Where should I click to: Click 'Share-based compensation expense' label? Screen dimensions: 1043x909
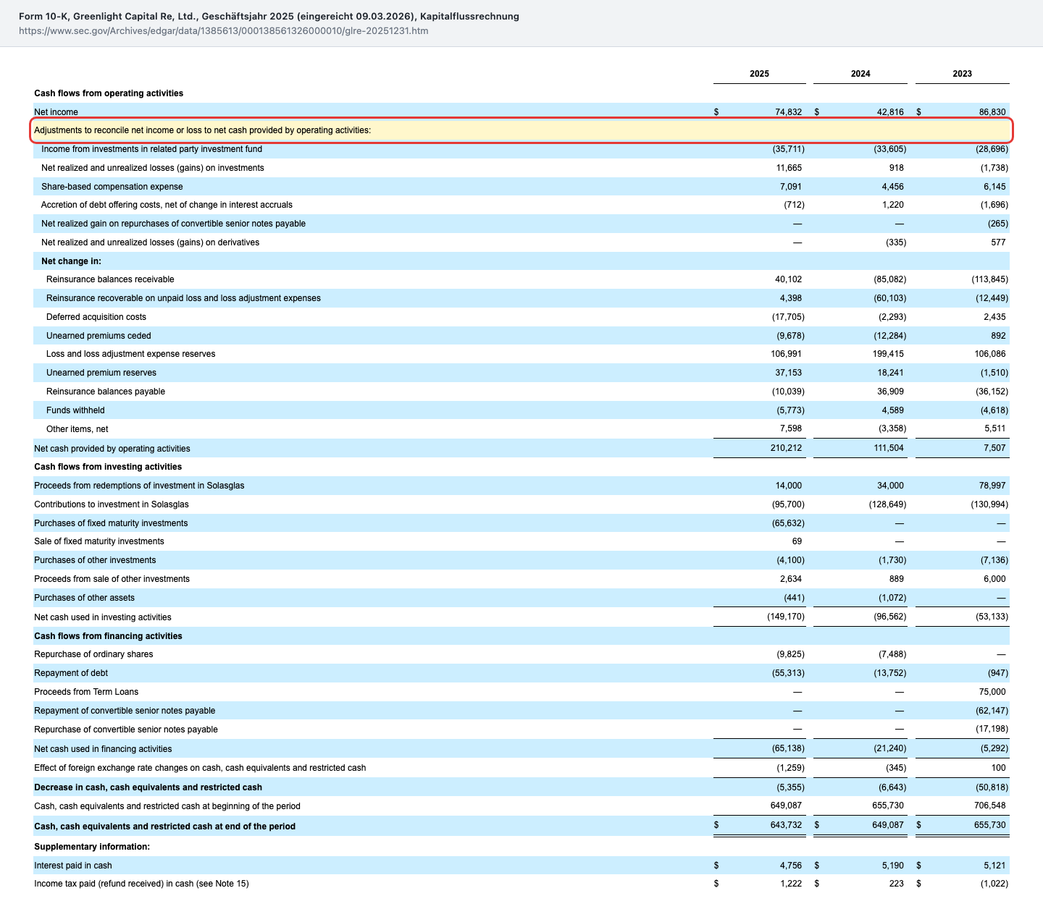click(x=112, y=187)
